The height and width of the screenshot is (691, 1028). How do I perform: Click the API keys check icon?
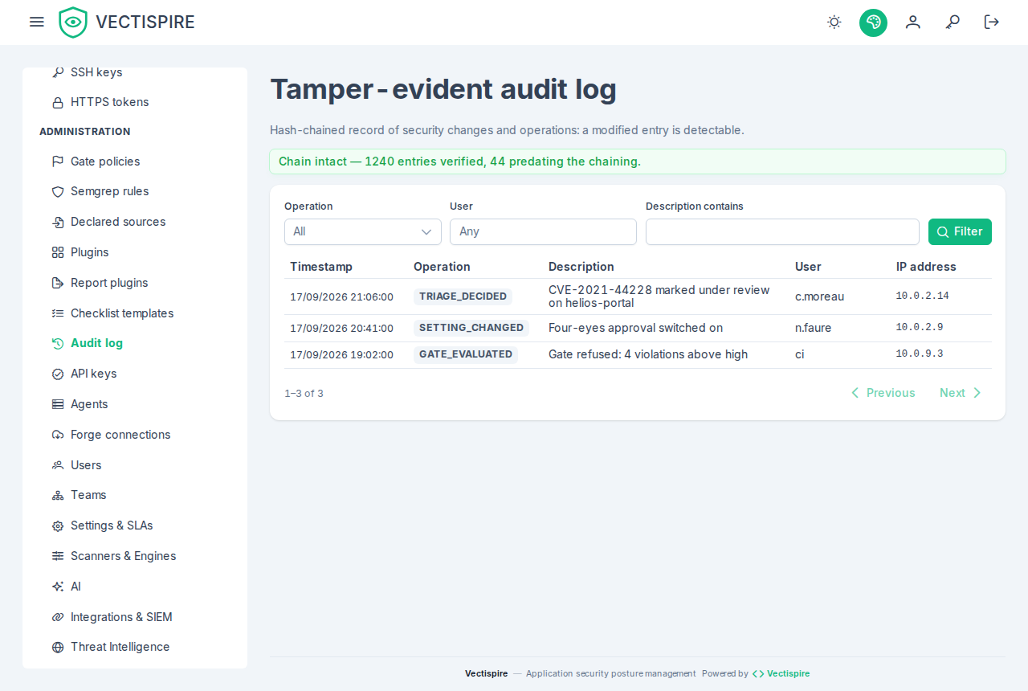58,374
